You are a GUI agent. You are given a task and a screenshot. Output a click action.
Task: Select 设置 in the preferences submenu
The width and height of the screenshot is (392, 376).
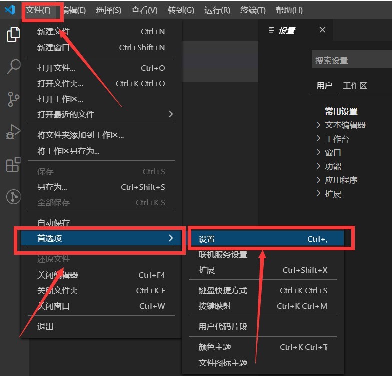[263, 239]
